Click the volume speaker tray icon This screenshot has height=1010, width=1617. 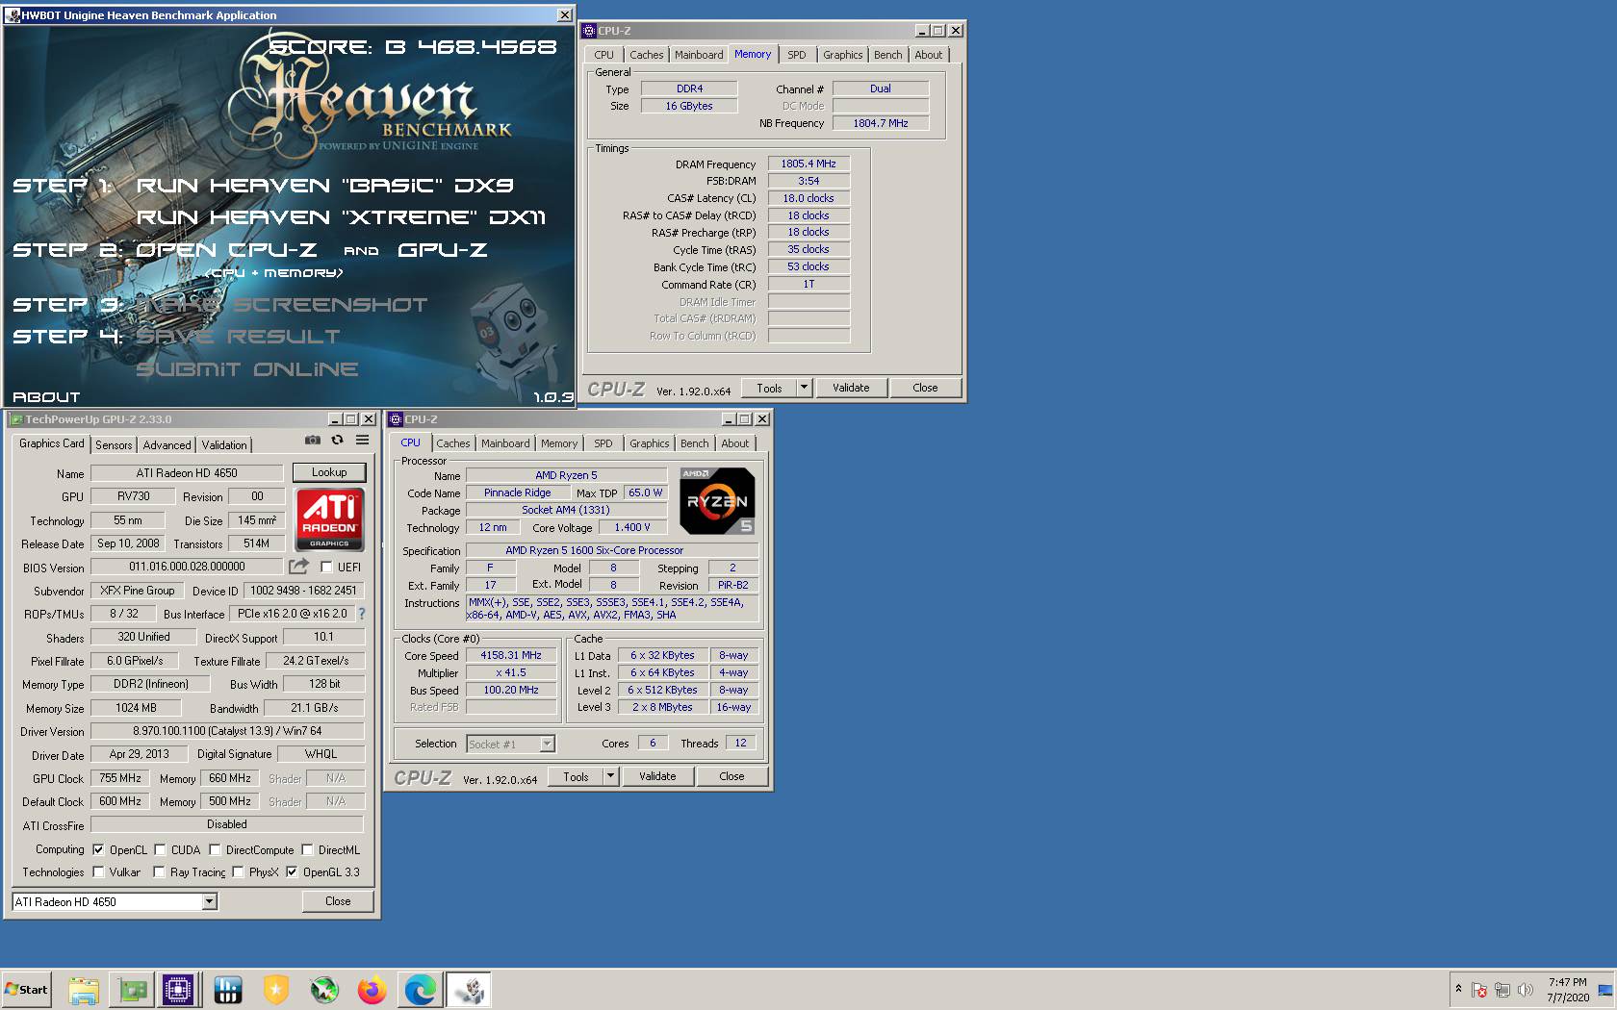pyautogui.click(x=1525, y=990)
